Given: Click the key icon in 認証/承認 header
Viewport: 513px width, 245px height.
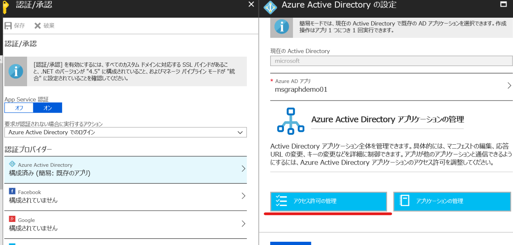Looking at the screenshot, I should pos(5,7).
